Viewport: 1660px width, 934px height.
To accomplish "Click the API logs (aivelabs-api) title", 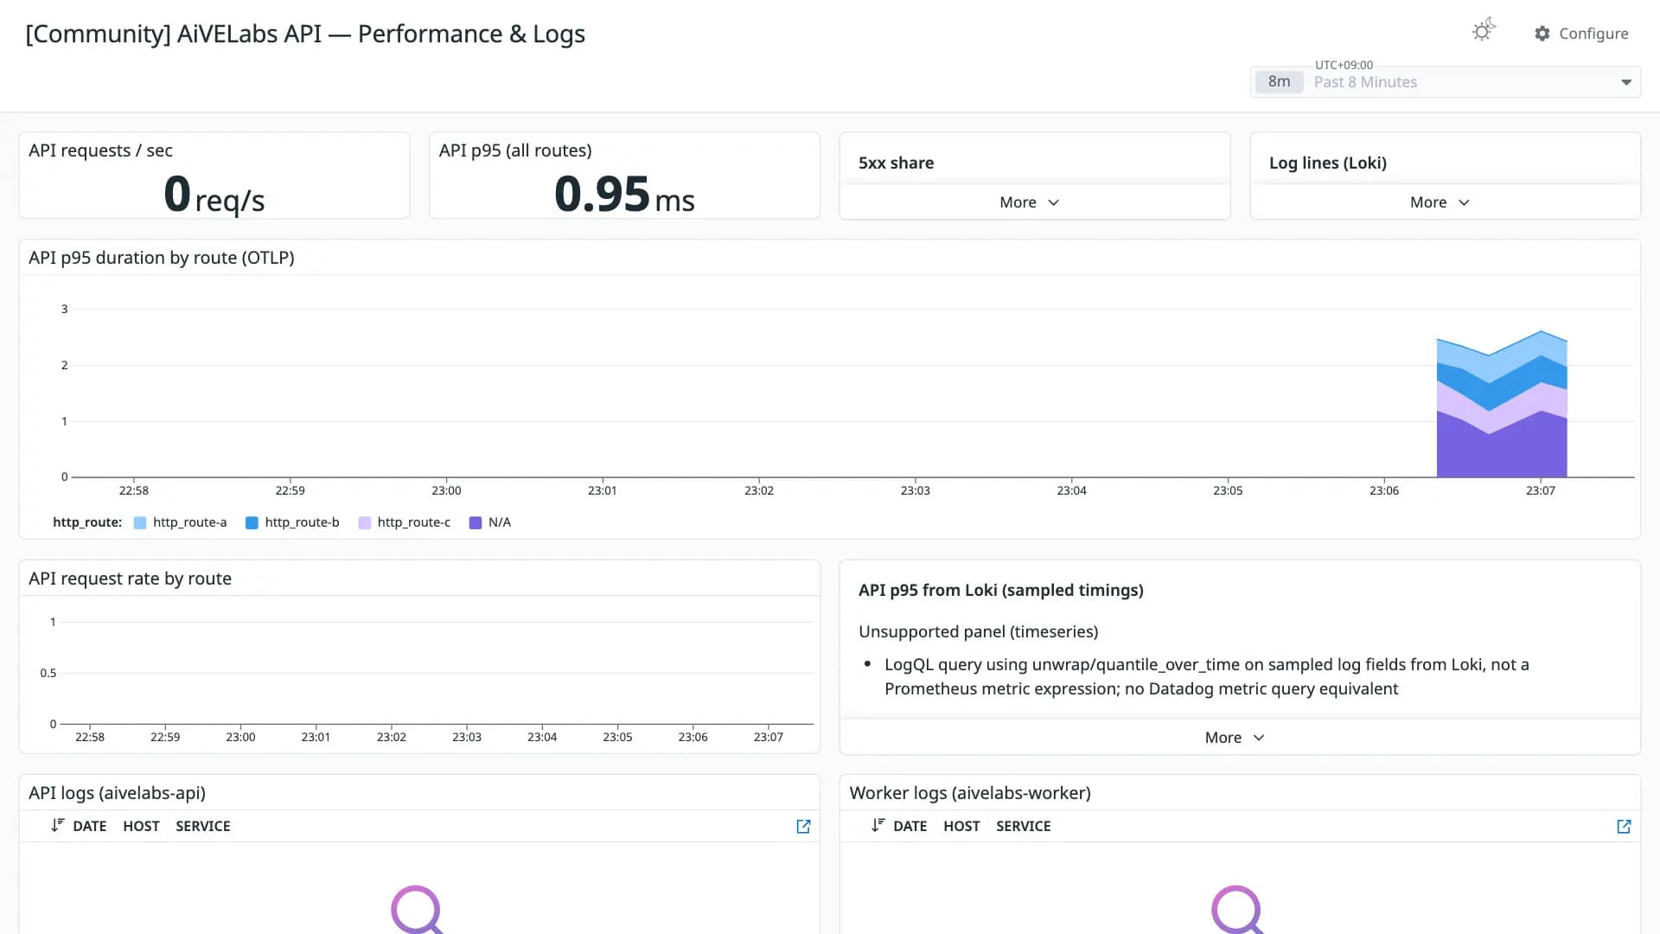I will 117,793.
